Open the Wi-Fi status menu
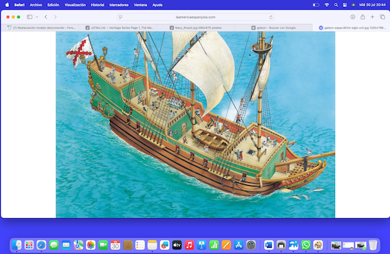This screenshot has height=254, width=390. [327, 5]
